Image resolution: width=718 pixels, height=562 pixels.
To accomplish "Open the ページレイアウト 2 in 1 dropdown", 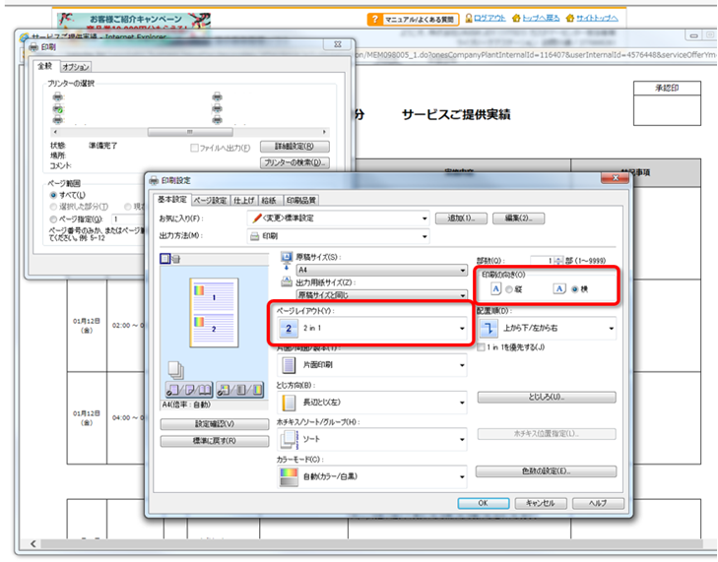I will (x=372, y=328).
